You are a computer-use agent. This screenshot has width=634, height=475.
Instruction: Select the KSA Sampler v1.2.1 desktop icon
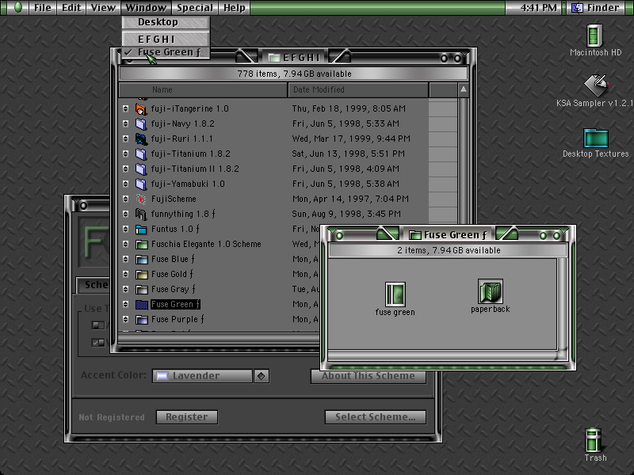point(596,85)
